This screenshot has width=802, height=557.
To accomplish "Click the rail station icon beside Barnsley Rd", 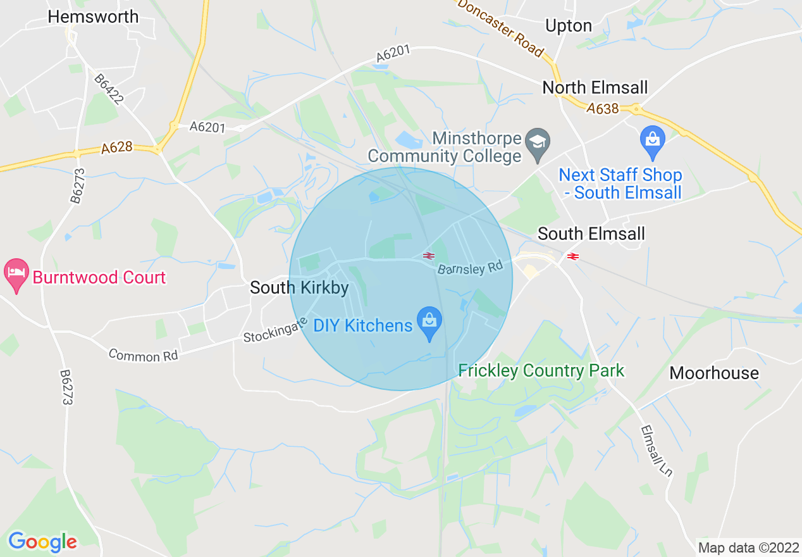I will coord(429,256).
